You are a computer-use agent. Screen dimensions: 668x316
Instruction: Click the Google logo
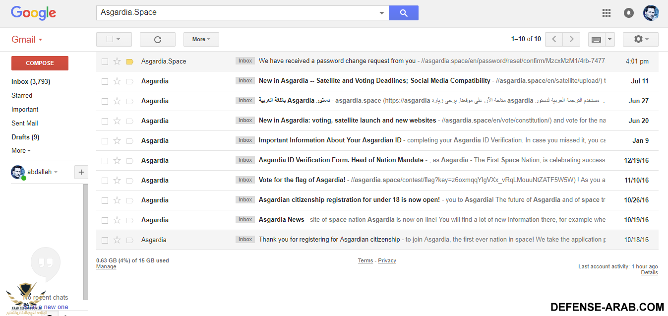click(x=33, y=13)
